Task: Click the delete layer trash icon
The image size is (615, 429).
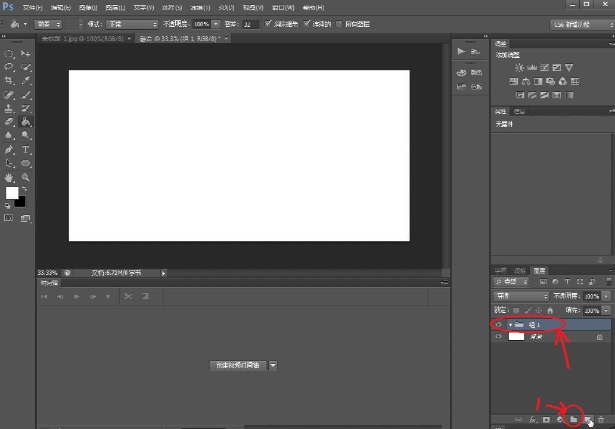Action: click(601, 419)
